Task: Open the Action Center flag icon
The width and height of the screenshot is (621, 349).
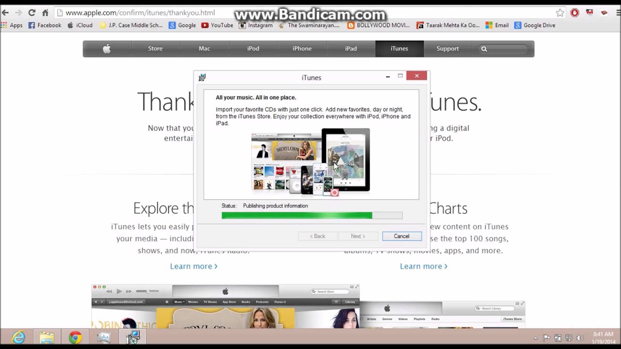Action: 547,338
